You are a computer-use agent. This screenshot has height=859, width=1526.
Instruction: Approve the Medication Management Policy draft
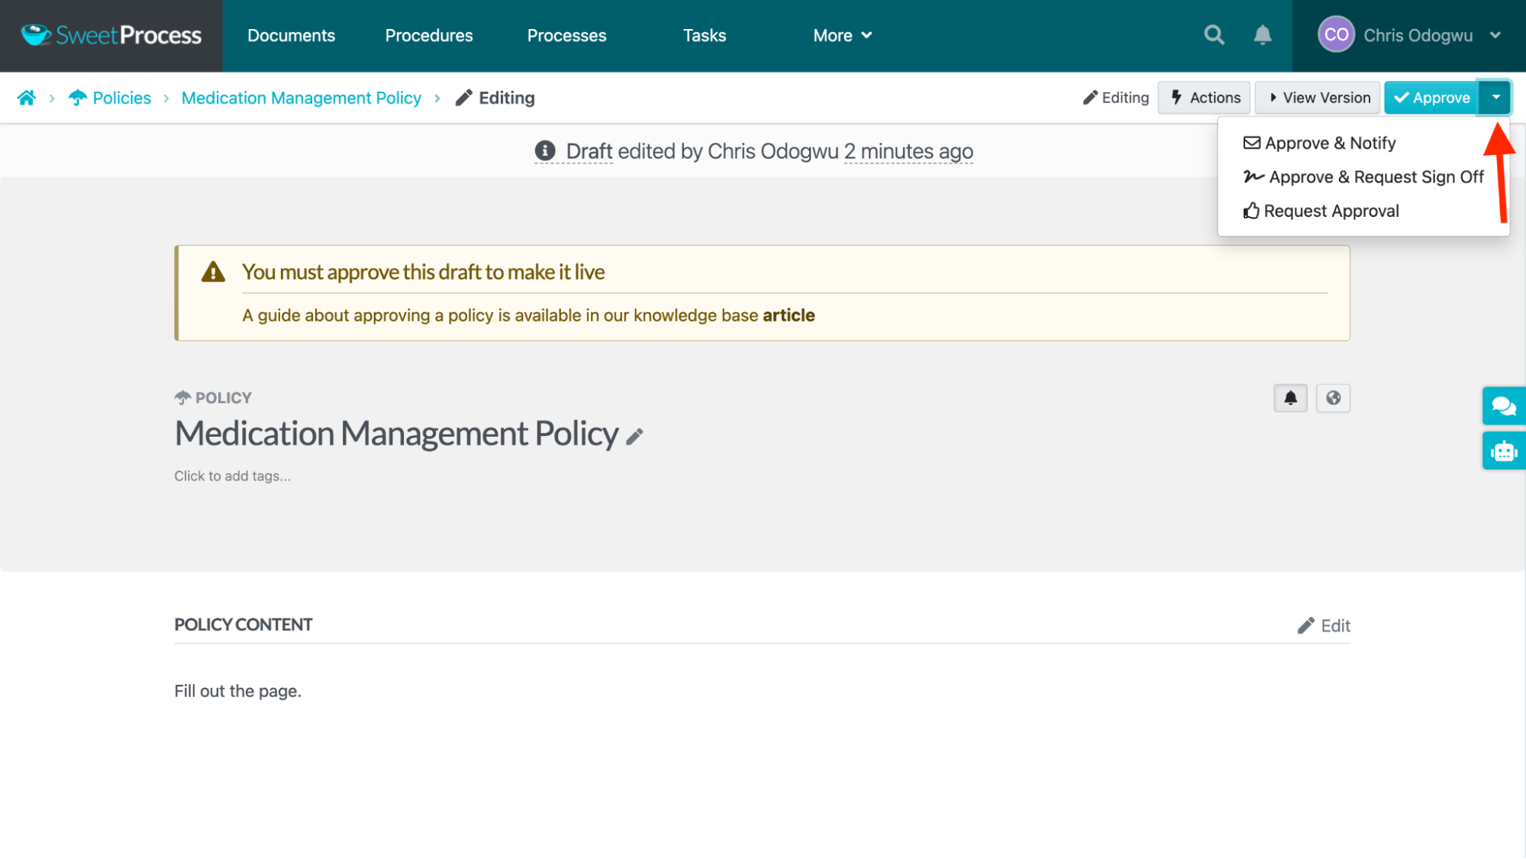coord(1431,98)
